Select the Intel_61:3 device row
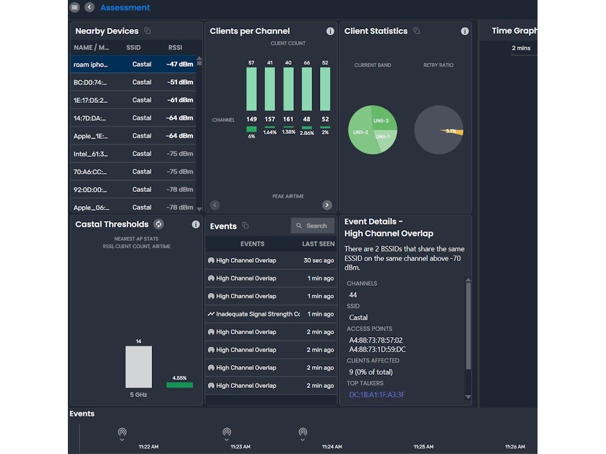 [133, 154]
